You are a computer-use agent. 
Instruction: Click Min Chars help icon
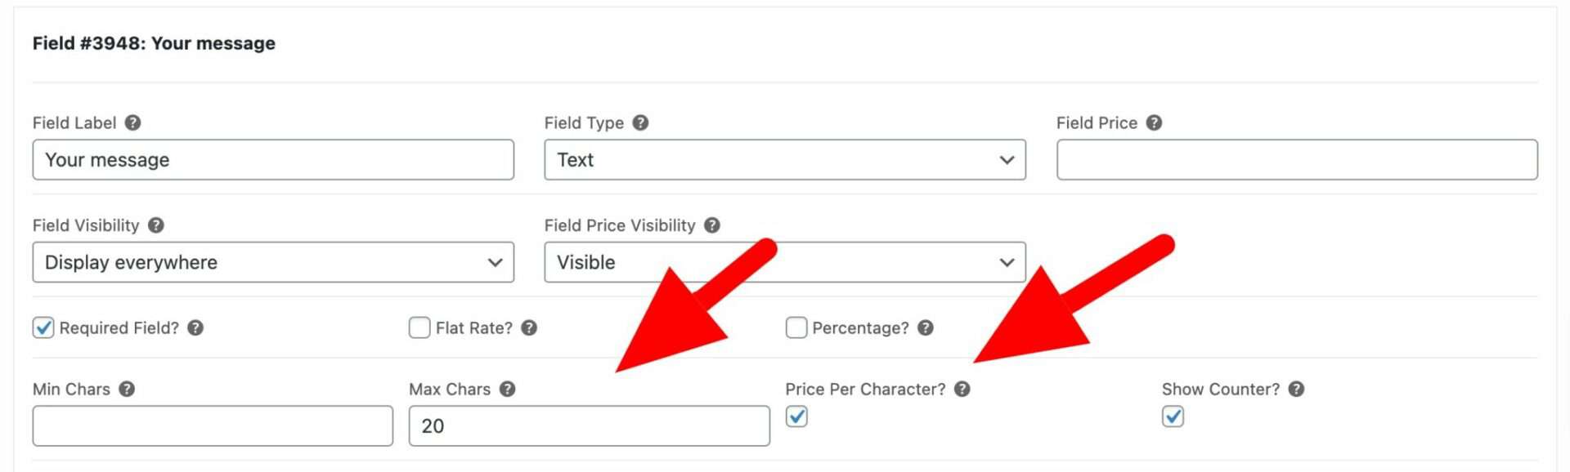coord(127,389)
